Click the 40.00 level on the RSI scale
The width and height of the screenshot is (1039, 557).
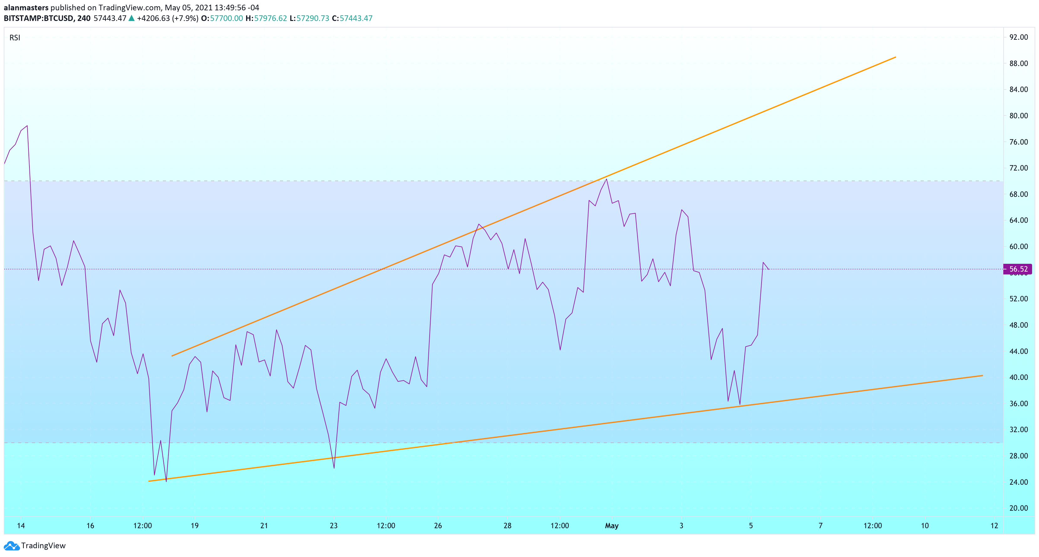(x=1018, y=378)
